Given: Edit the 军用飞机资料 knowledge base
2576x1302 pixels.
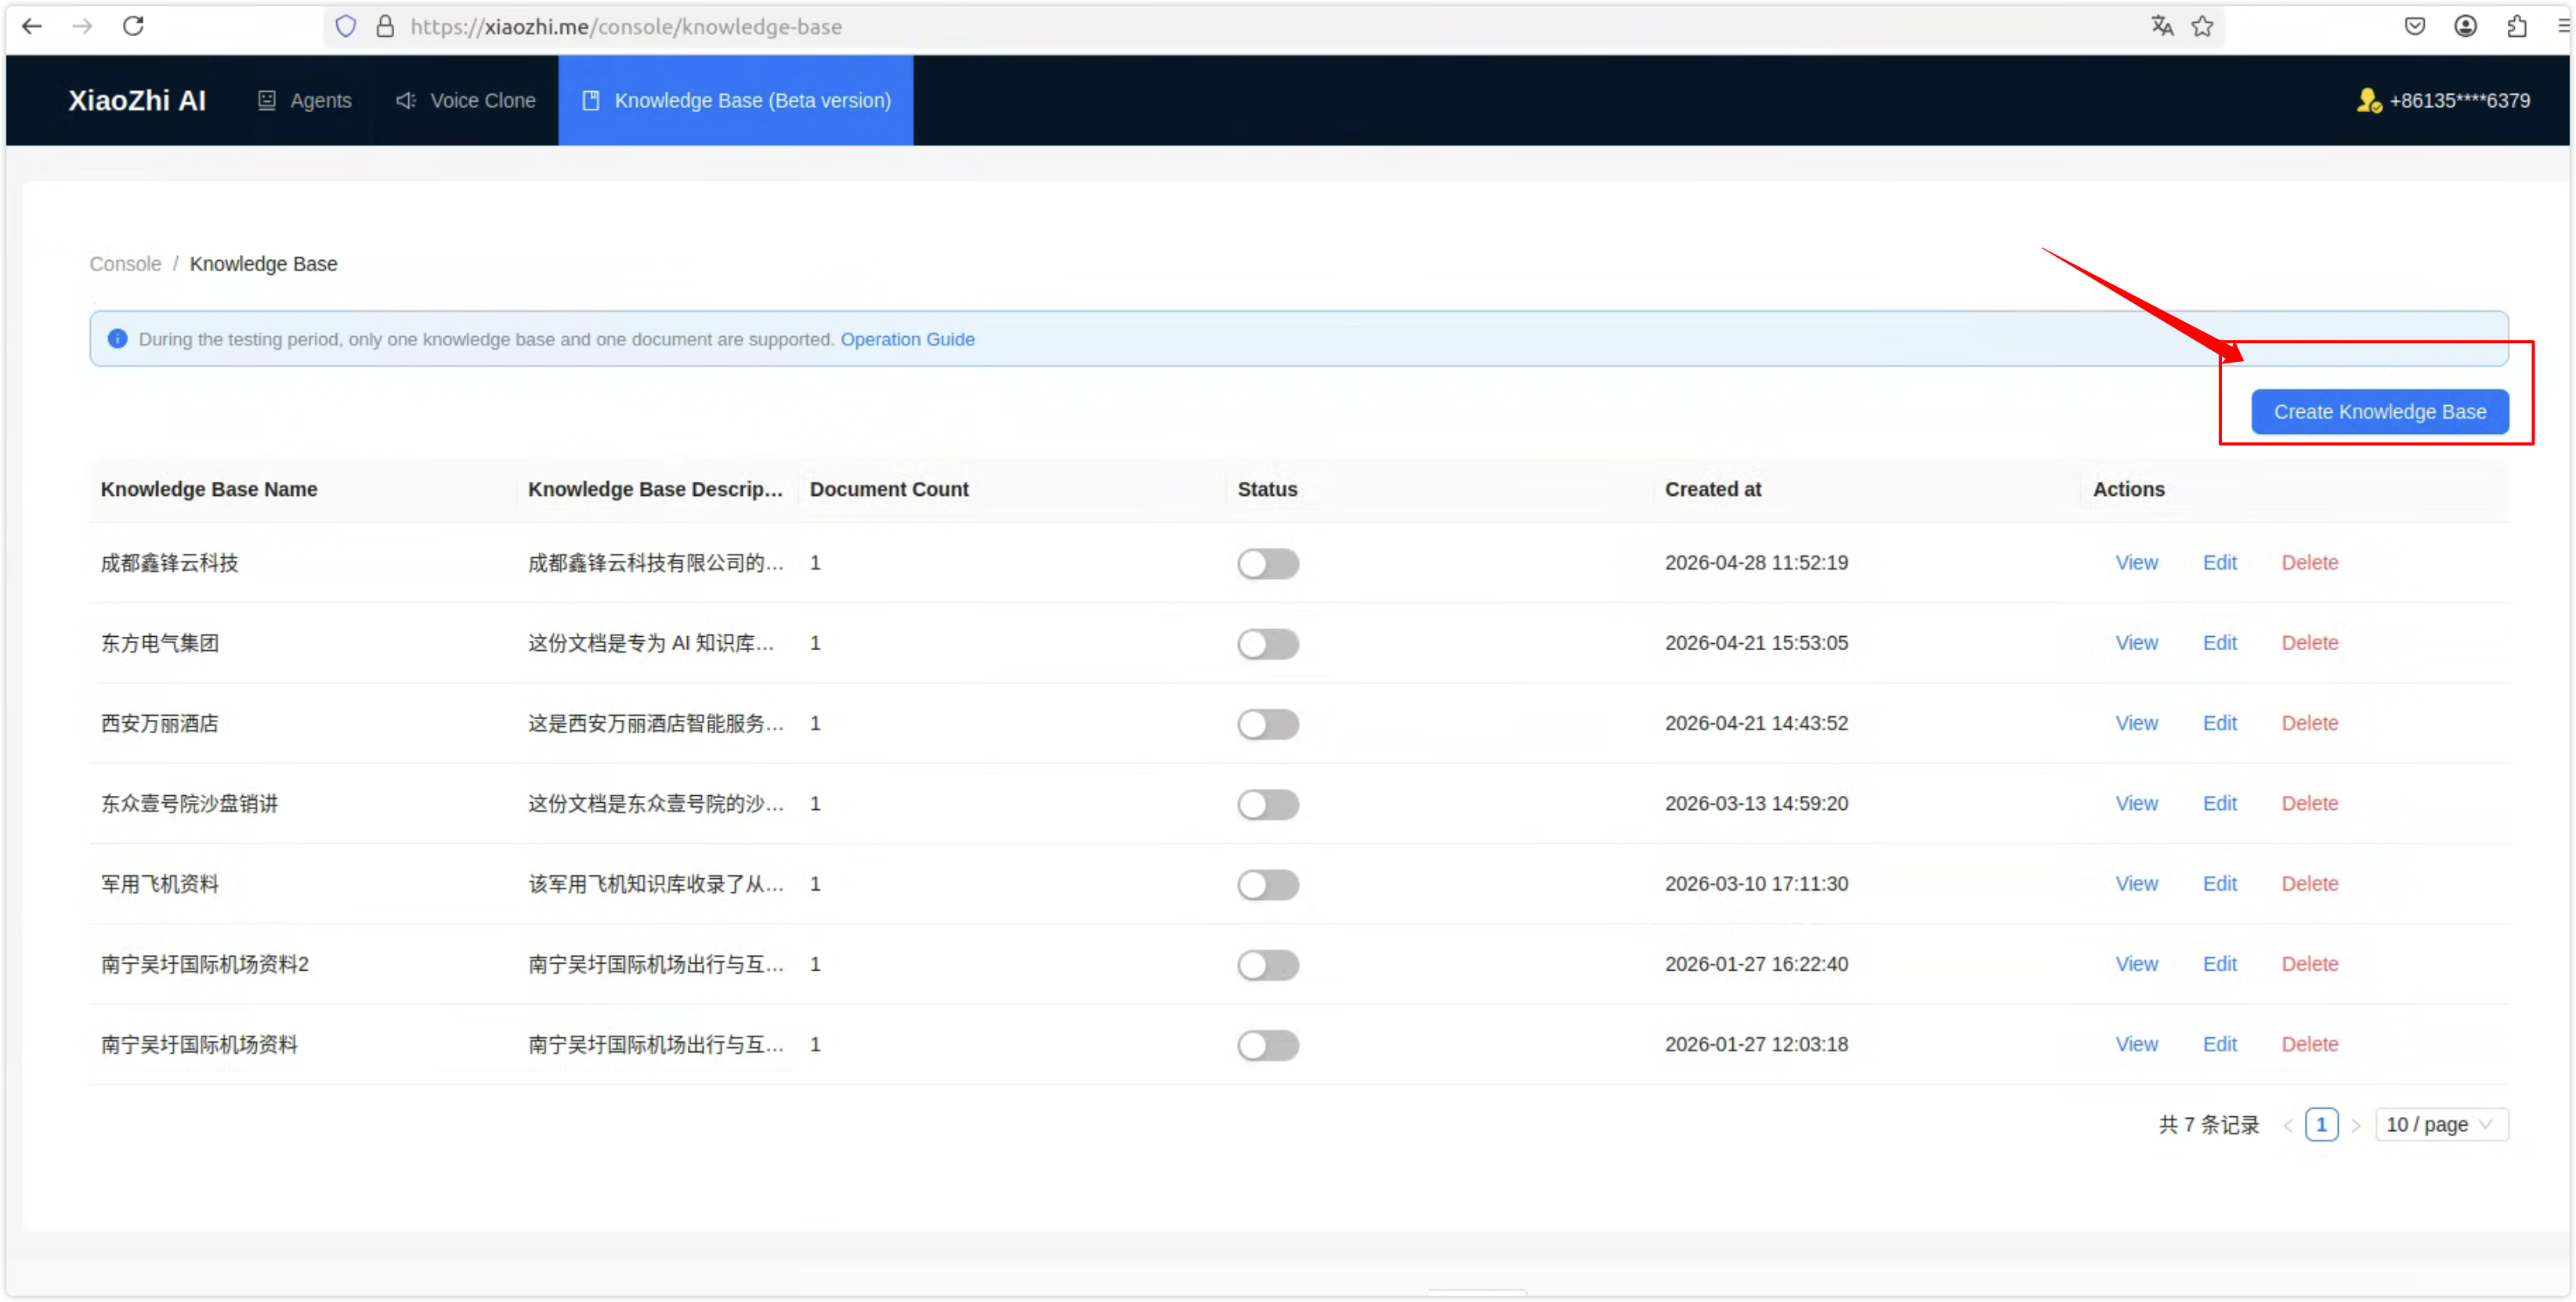Looking at the screenshot, I should tap(2219, 884).
